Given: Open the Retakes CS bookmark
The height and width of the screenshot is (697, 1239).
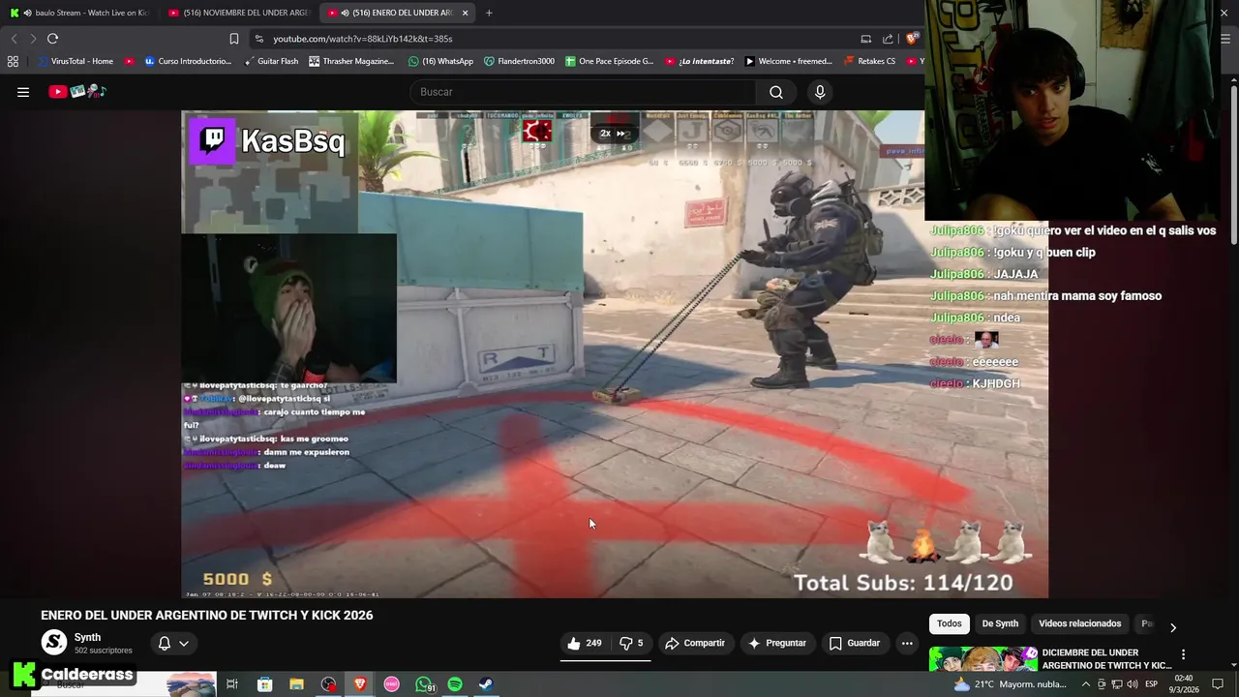Looking at the screenshot, I should pos(869,61).
